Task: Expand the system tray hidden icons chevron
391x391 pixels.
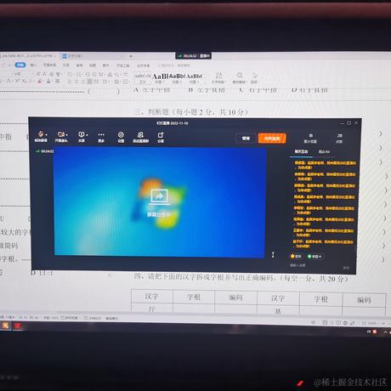Action: pyautogui.click(x=385, y=331)
